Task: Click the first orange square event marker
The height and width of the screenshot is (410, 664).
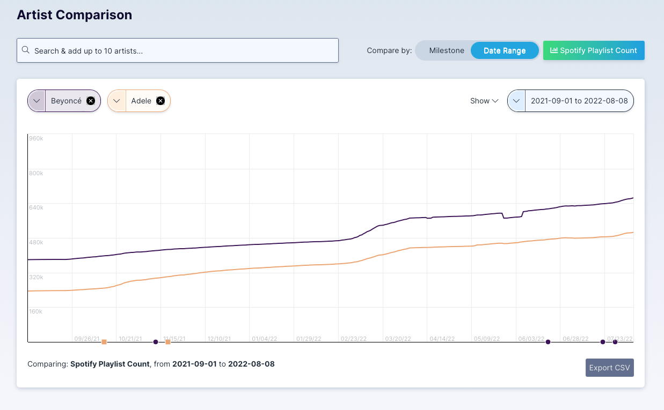Action: click(x=104, y=342)
